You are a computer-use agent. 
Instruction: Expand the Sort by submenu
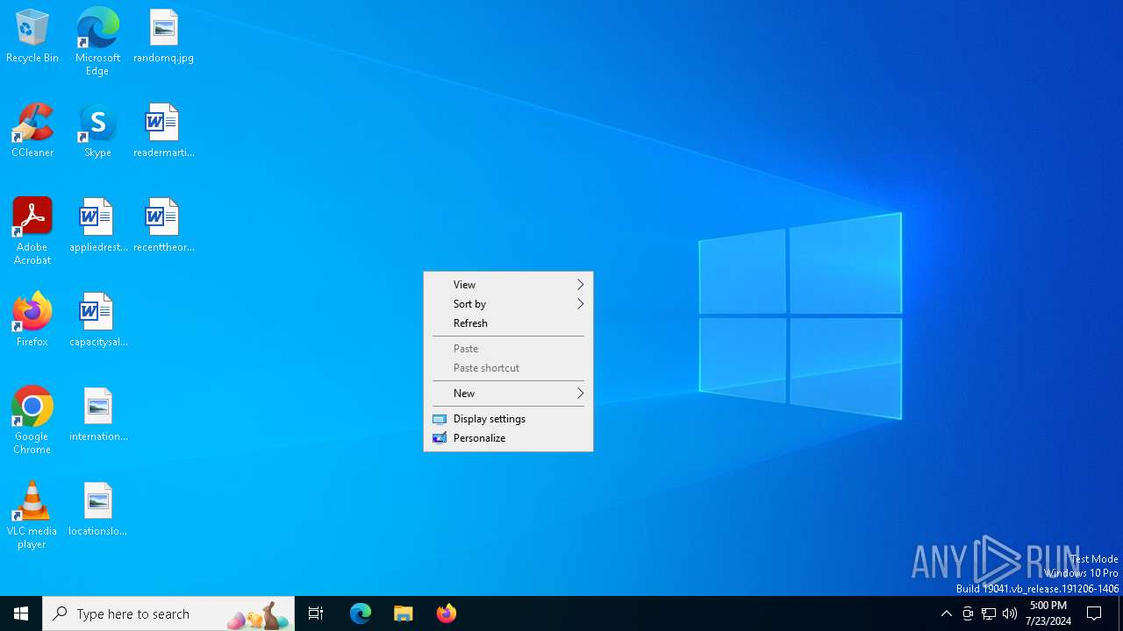(508, 304)
